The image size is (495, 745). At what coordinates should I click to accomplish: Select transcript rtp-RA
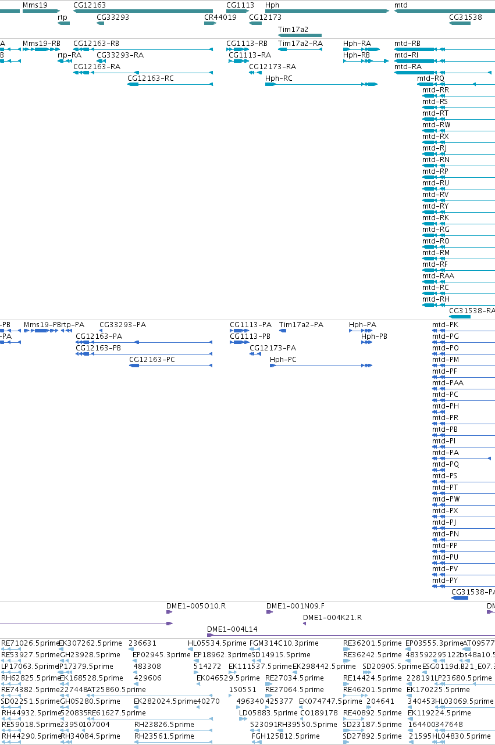pos(69,55)
